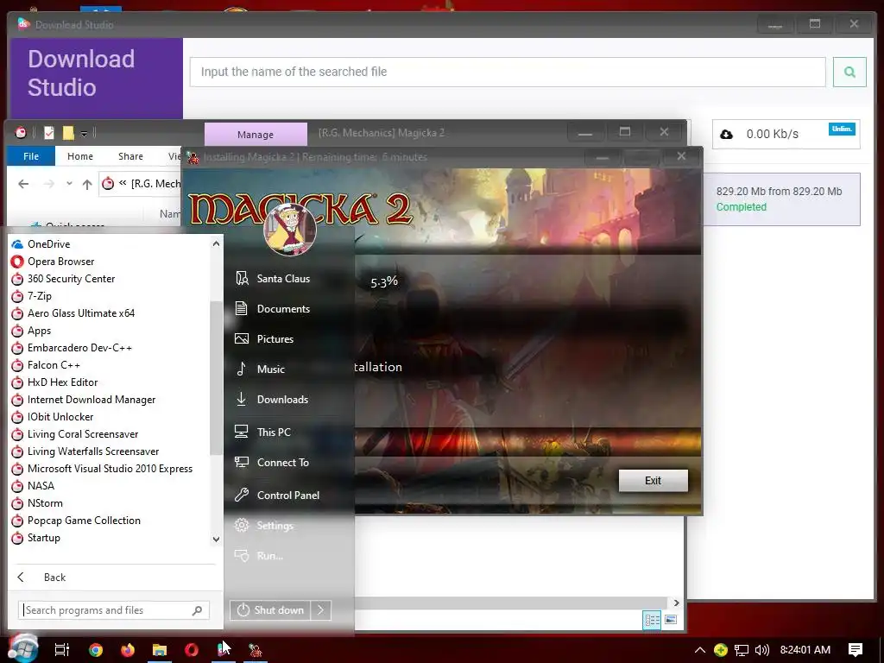Open the Startup folder in programs list
Viewport: 884px width, 663px height.
[35, 538]
